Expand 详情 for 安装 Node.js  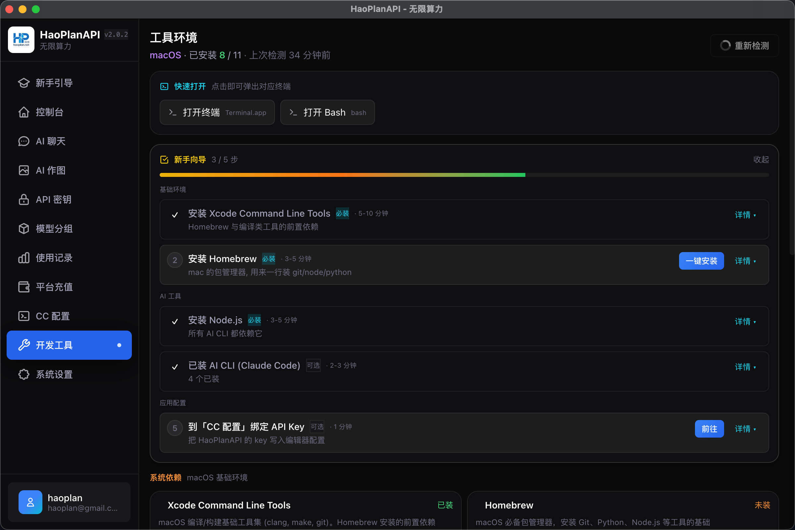tap(745, 321)
